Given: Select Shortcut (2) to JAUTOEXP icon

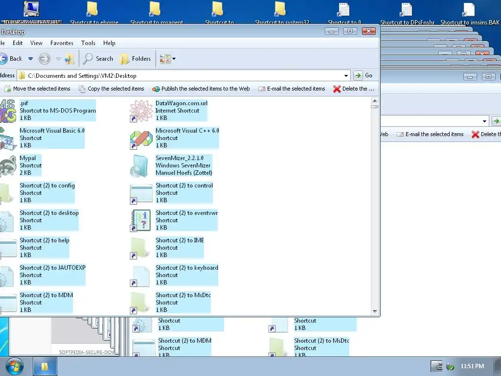Looking at the screenshot, I should (x=8, y=276).
